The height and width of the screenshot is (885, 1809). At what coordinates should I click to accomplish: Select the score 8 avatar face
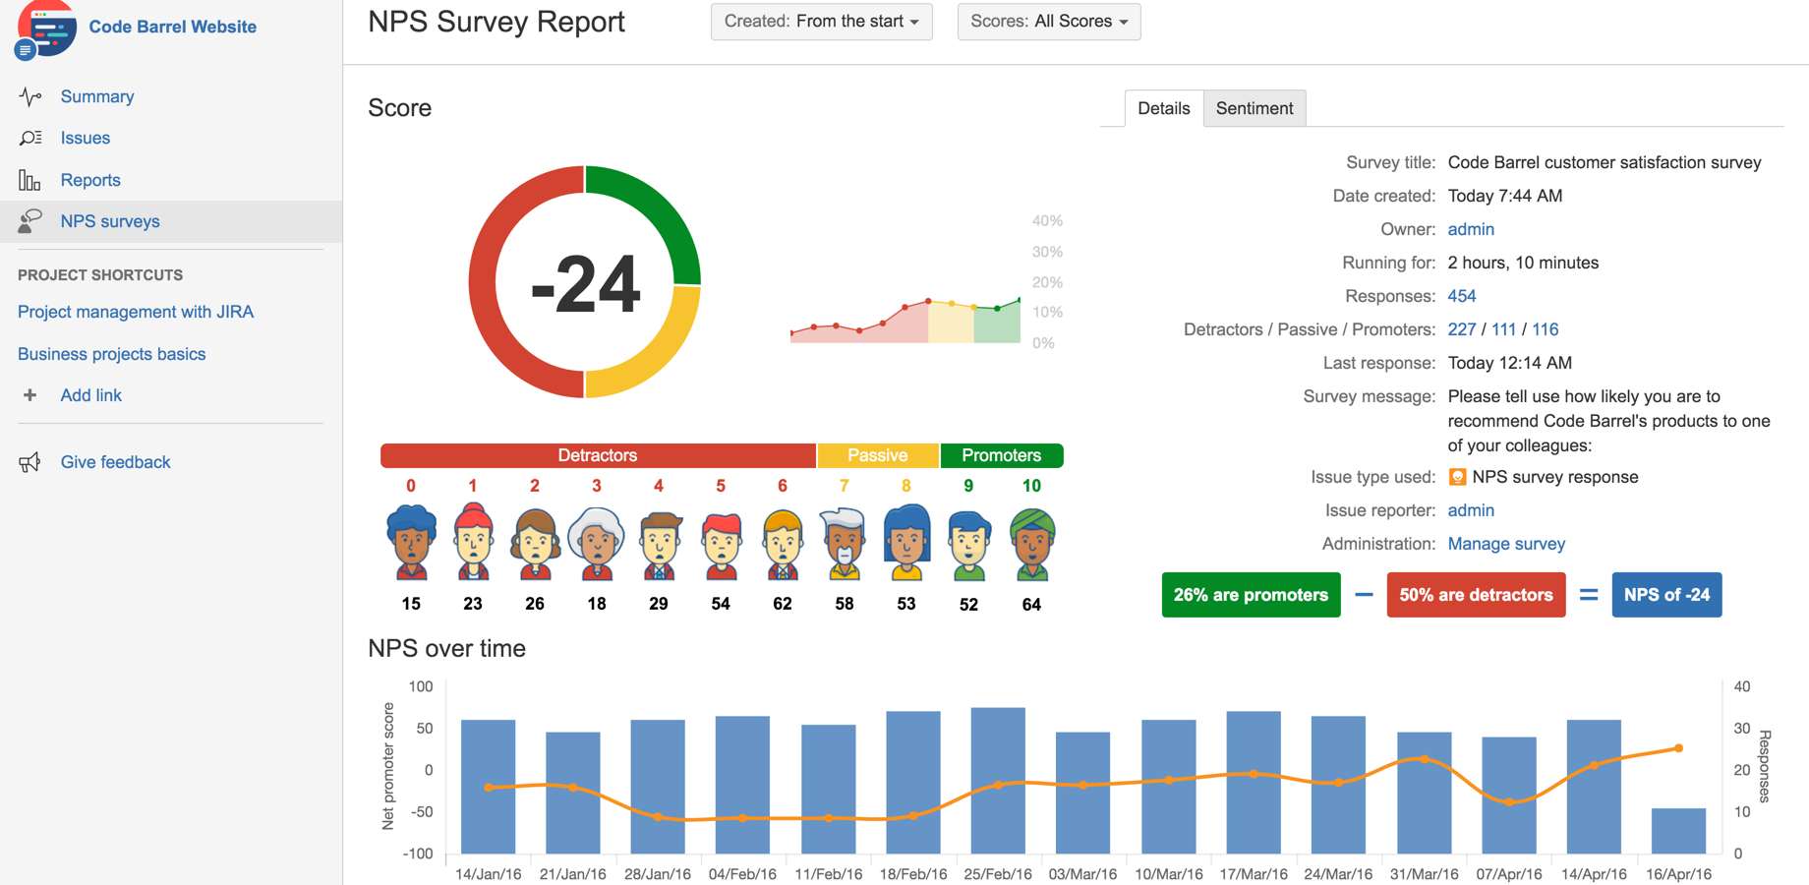906,543
